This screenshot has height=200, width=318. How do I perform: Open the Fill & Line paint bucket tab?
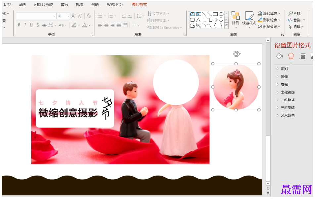280,56
